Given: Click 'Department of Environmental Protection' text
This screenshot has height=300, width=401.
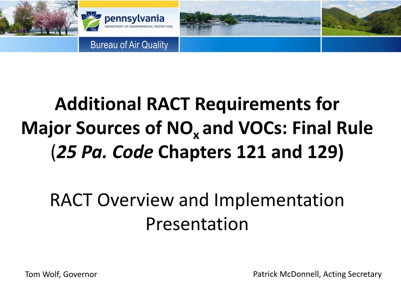Looking at the screenshot, I should (138, 27).
